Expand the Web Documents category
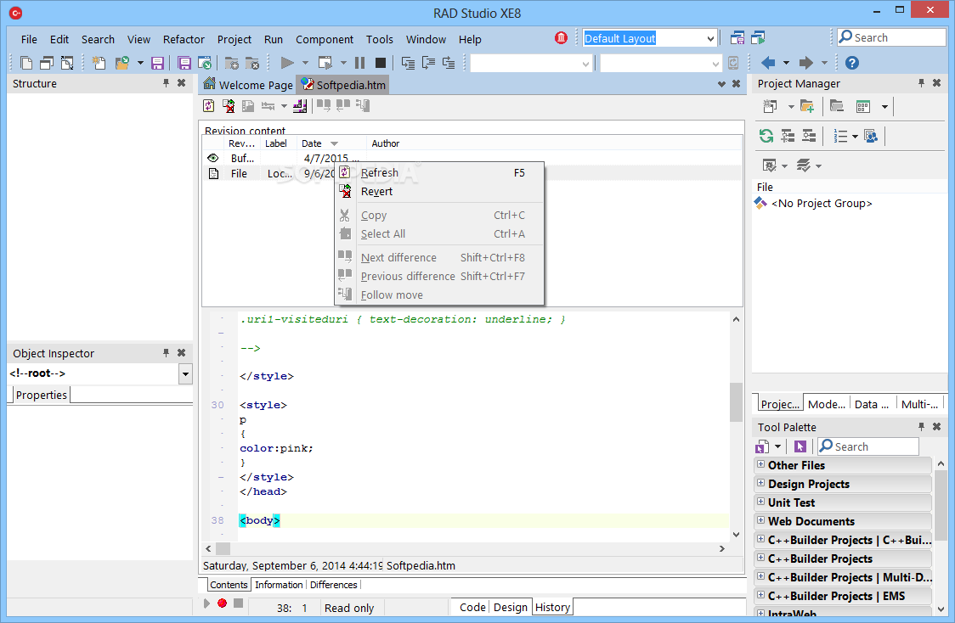 tap(760, 520)
